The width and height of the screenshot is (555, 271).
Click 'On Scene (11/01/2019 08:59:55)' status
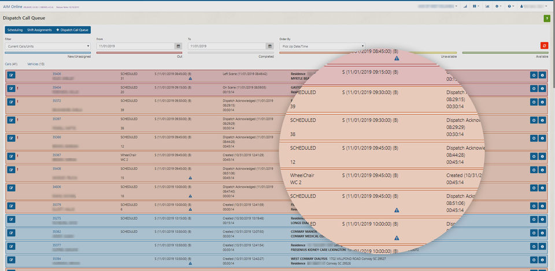(x=245, y=87)
